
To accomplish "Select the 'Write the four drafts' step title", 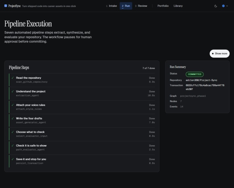I will point(29,118).
